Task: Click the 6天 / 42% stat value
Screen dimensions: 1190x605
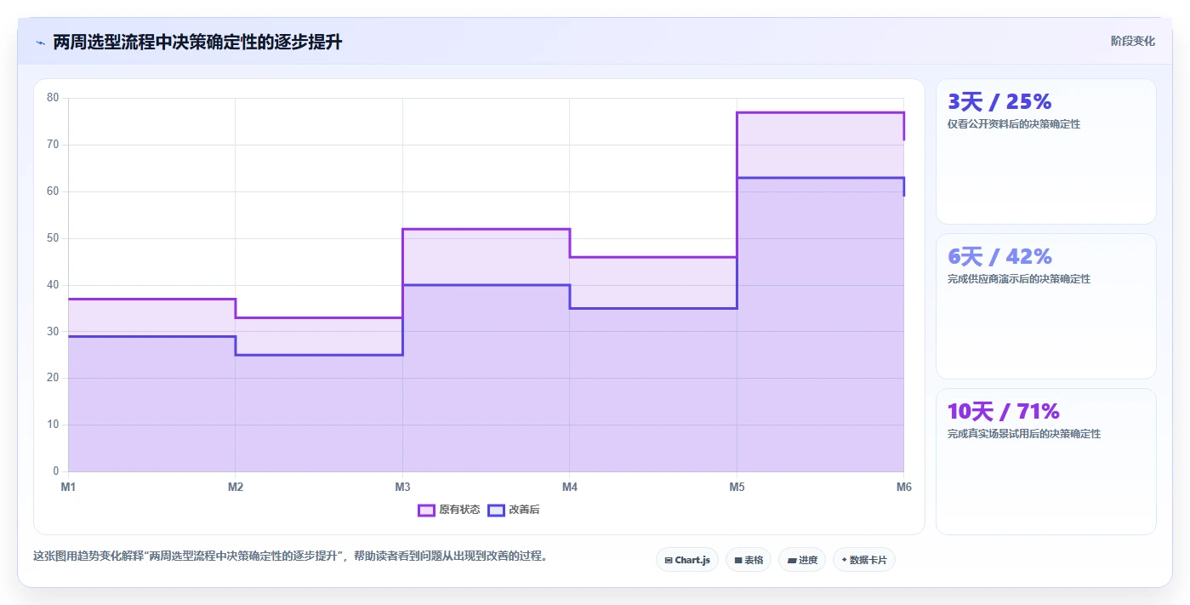Action: coord(999,257)
